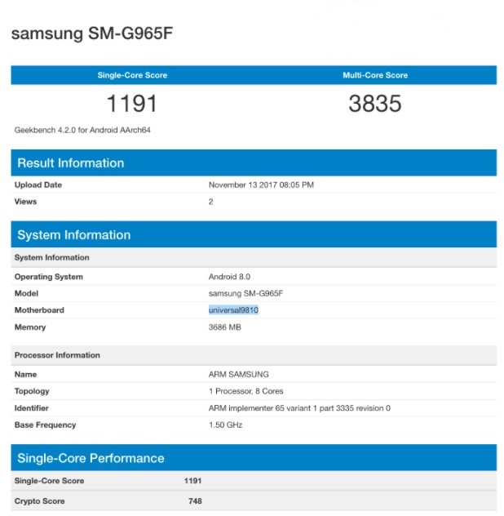The width and height of the screenshot is (504, 516).
Task: Click the Operating System label
Action: [x=49, y=277]
